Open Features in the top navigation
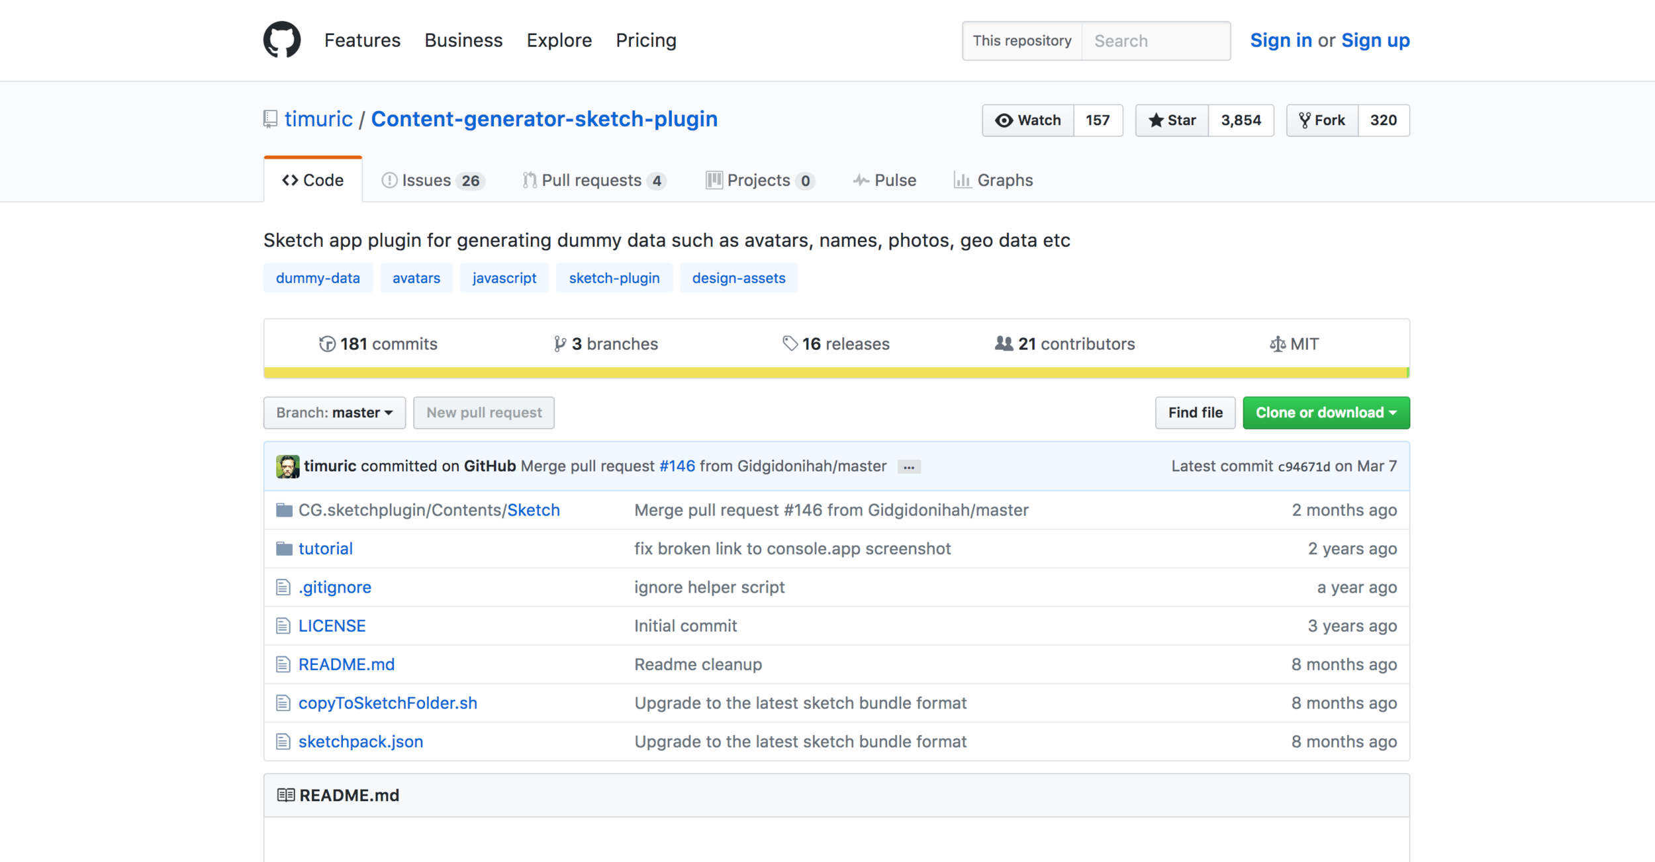1655x862 pixels. pos(362,40)
